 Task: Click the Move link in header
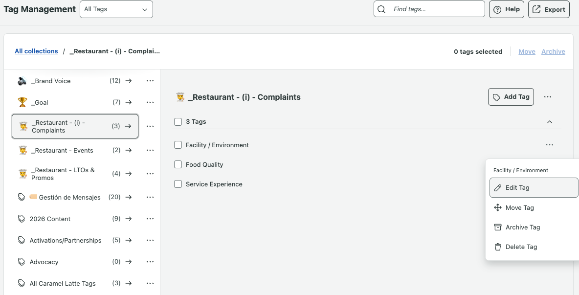527,52
